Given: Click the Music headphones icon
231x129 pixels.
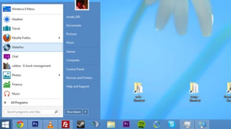Looking at the screenshot, I should pos(7,94).
